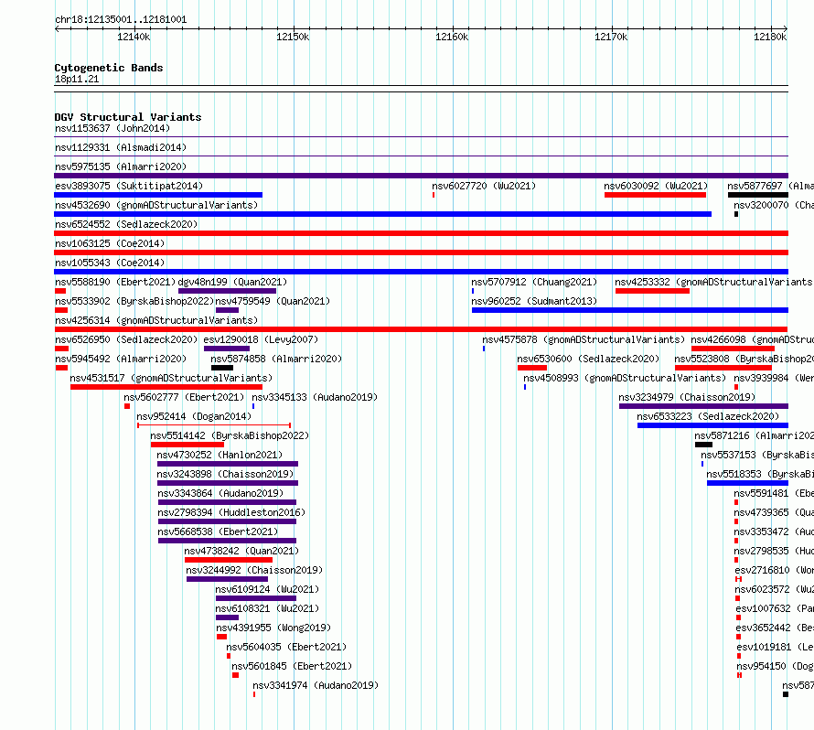814x730 pixels.
Task: Open nsv3244992 (Chaisson2019) variant
Action: (254, 570)
